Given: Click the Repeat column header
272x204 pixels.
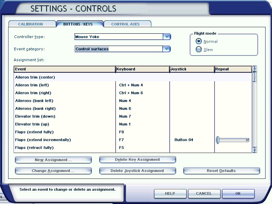Looking at the screenshot, I should 233,69.
